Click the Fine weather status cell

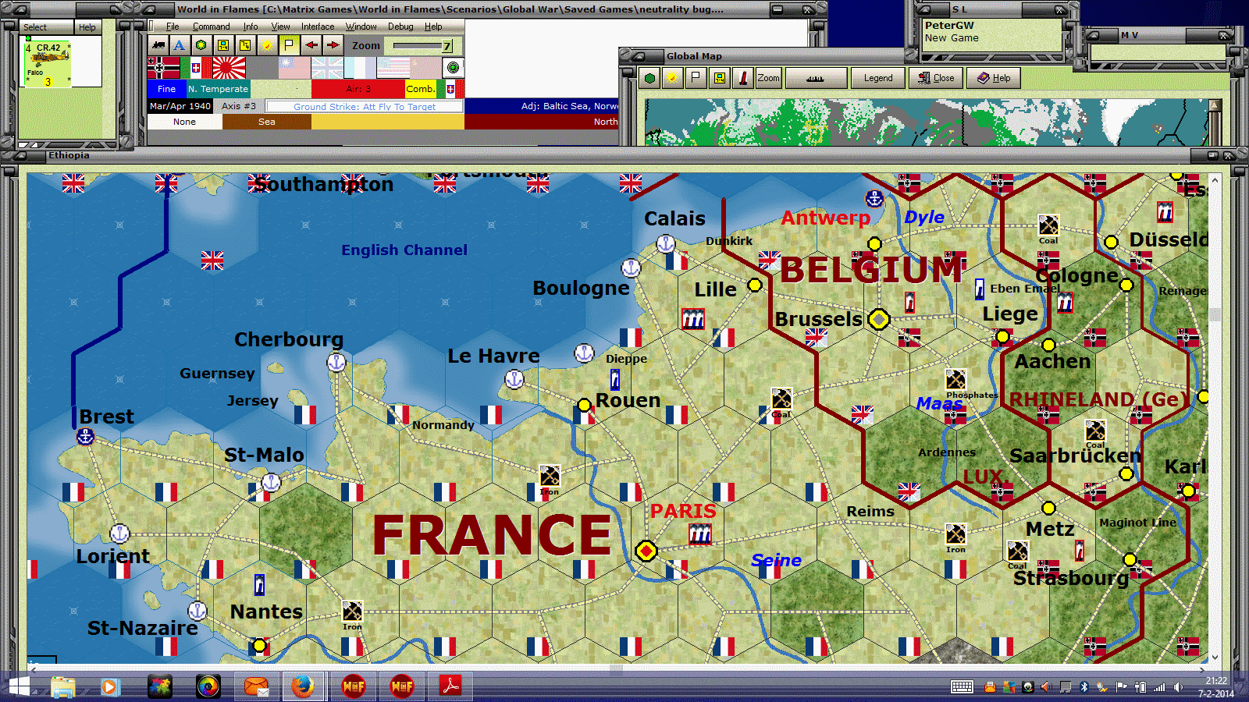[x=166, y=89]
